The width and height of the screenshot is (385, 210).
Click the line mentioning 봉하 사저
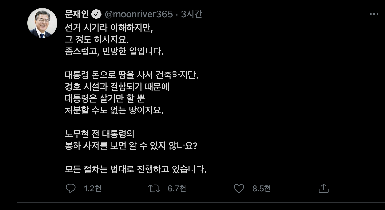[131, 146]
